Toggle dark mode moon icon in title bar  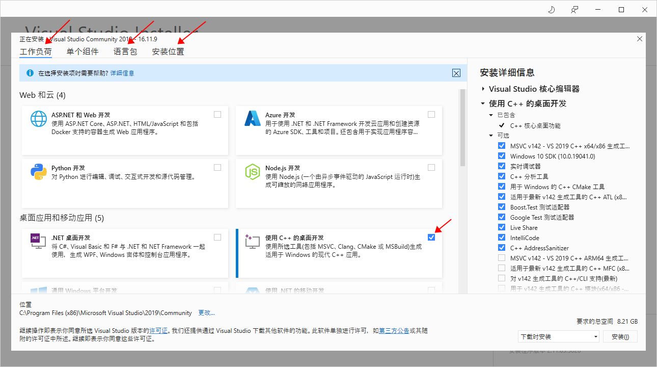tap(551, 10)
